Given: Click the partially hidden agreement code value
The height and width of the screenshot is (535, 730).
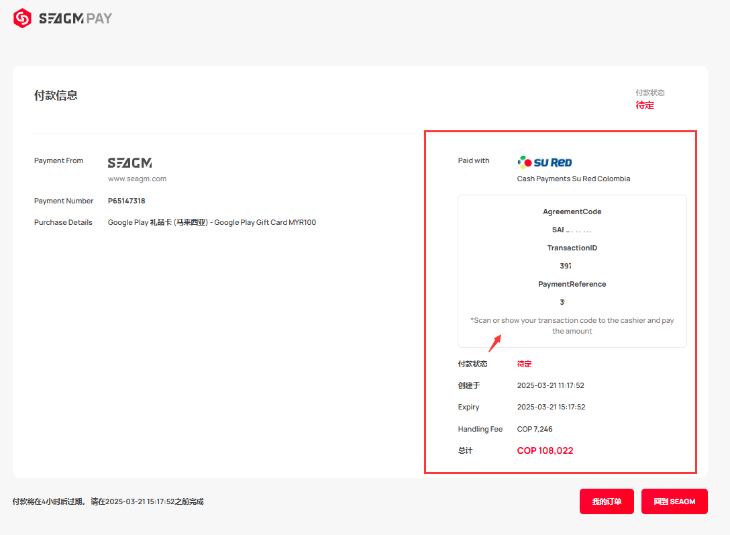Looking at the screenshot, I should coord(572,230).
